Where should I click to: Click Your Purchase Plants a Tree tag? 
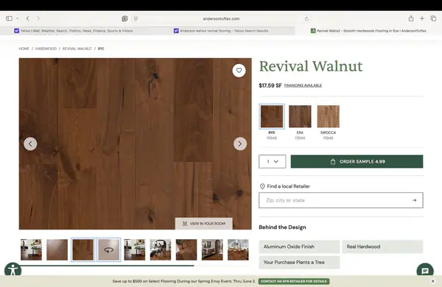click(x=299, y=262)
